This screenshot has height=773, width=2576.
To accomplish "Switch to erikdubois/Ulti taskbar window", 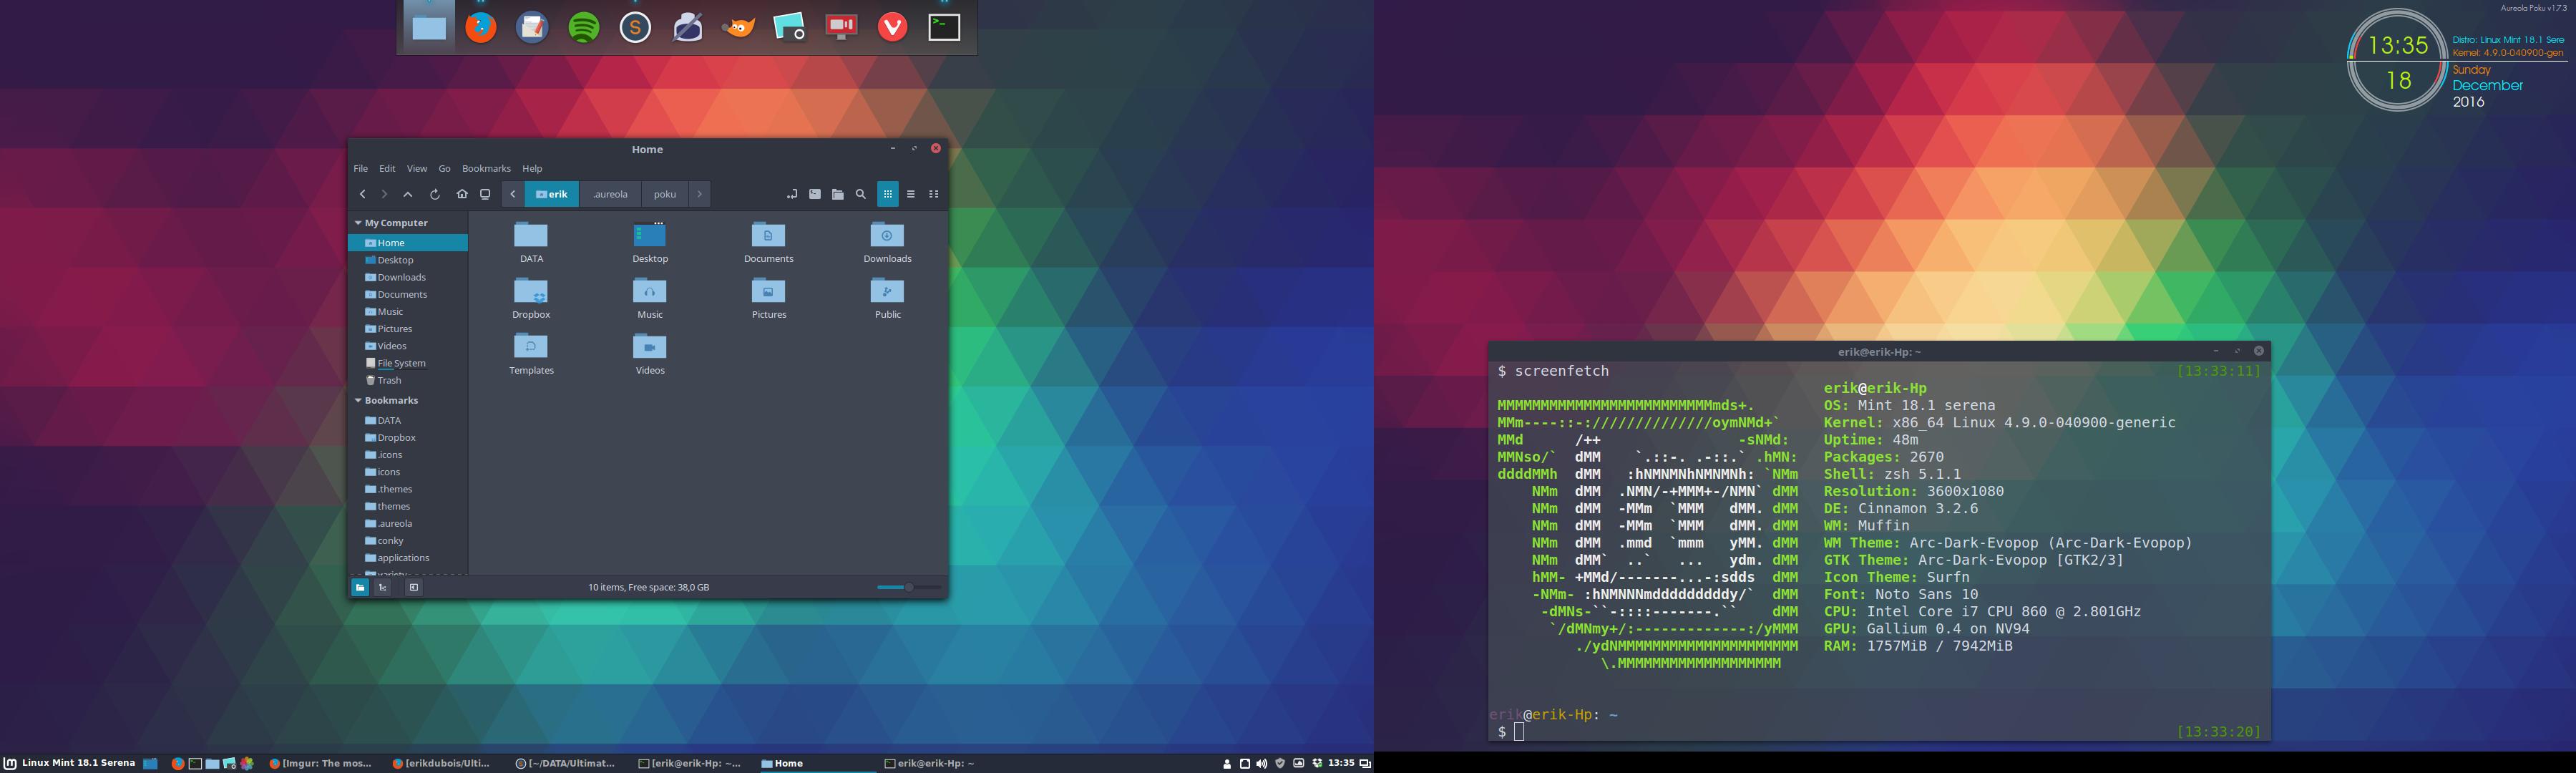I will point(442,763).
